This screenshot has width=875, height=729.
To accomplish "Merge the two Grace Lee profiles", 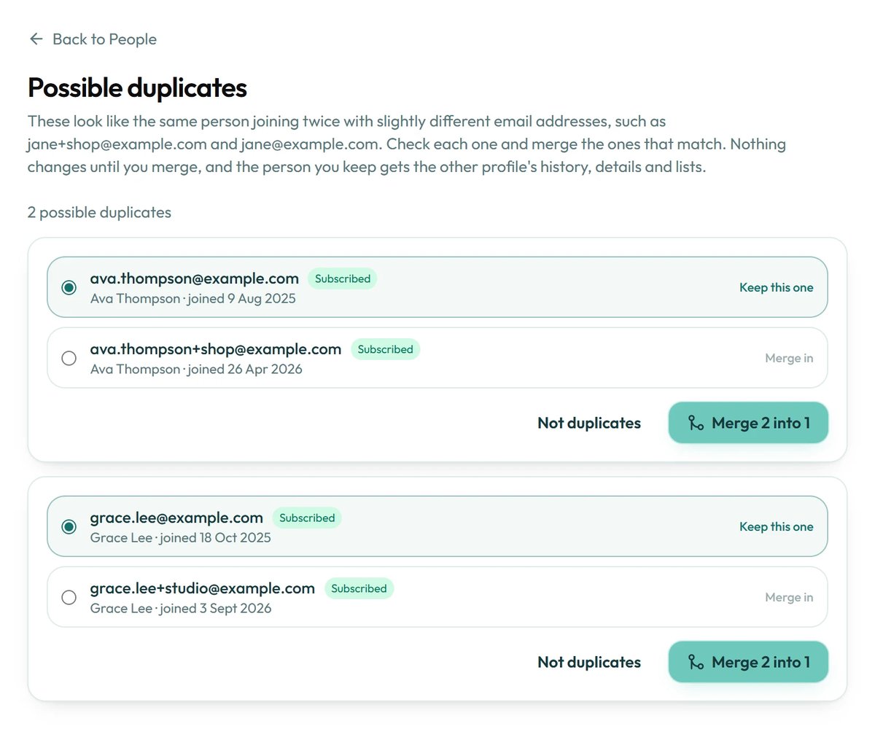I will click(748, 662).
